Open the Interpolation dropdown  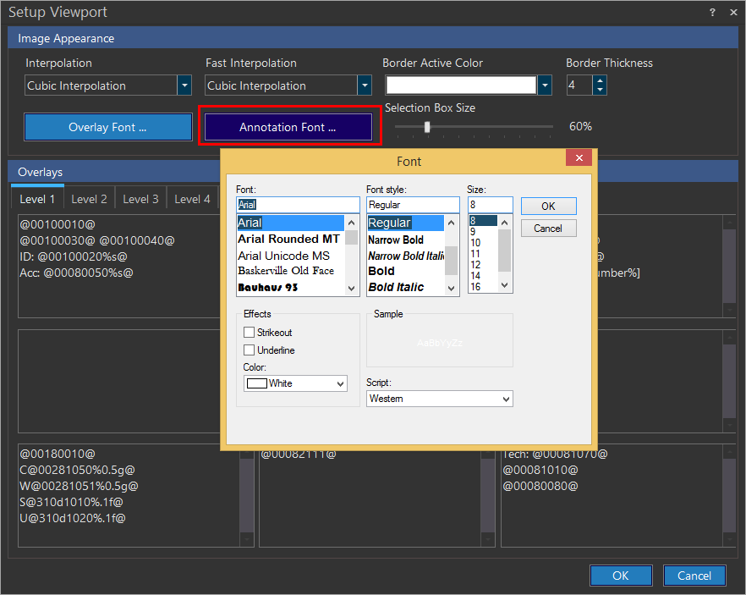(x=184, y=85)
